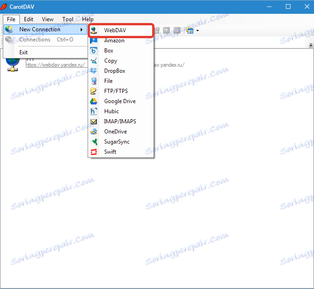Click the download arrow toolbar icon
314x289 pixels.
coord(177,30)
